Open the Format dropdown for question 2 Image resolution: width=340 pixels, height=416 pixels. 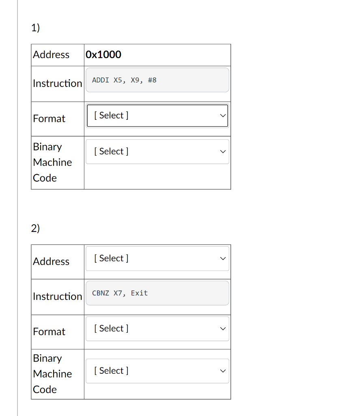pyautogui.click(x=157, y=329)
